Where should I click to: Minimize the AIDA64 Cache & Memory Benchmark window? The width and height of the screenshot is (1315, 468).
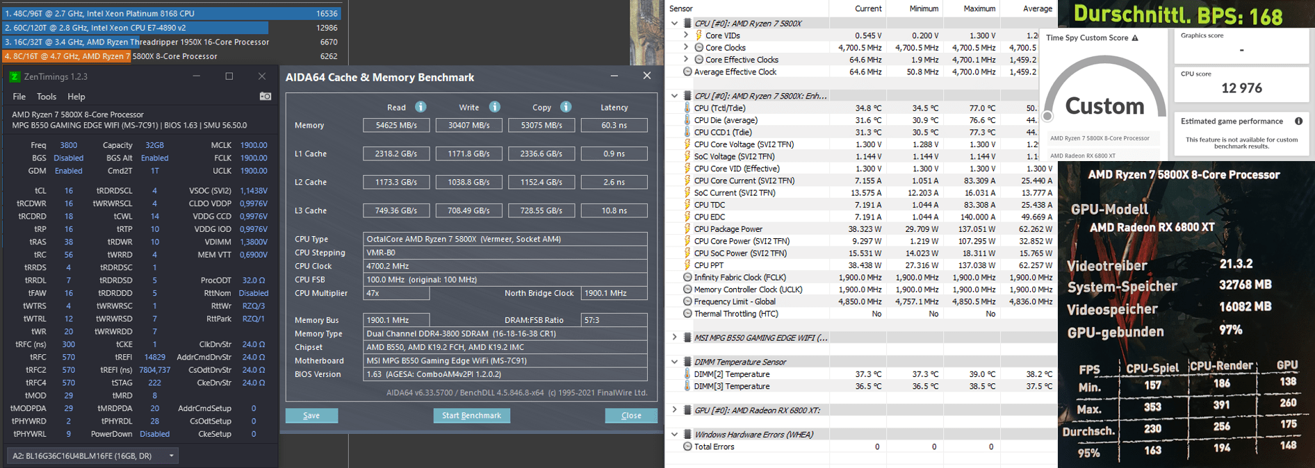tap(614, 76)
